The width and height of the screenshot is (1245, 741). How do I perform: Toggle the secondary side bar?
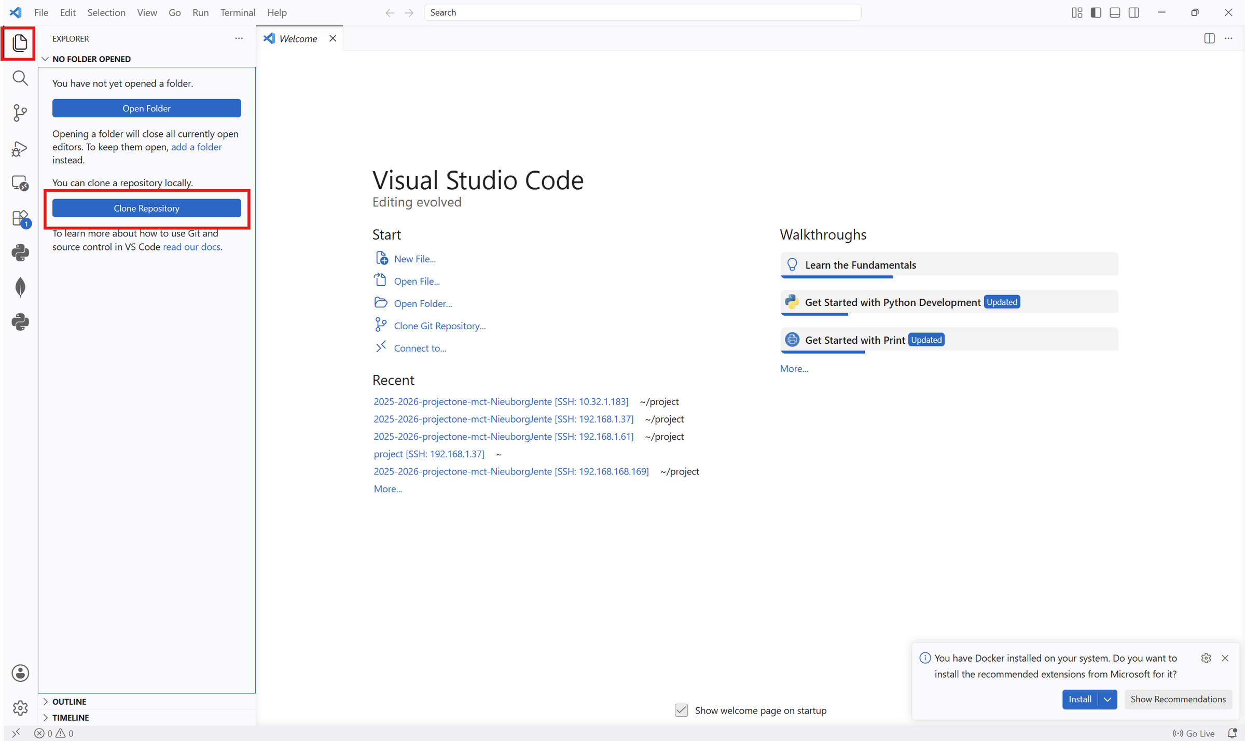(1134, 12)
